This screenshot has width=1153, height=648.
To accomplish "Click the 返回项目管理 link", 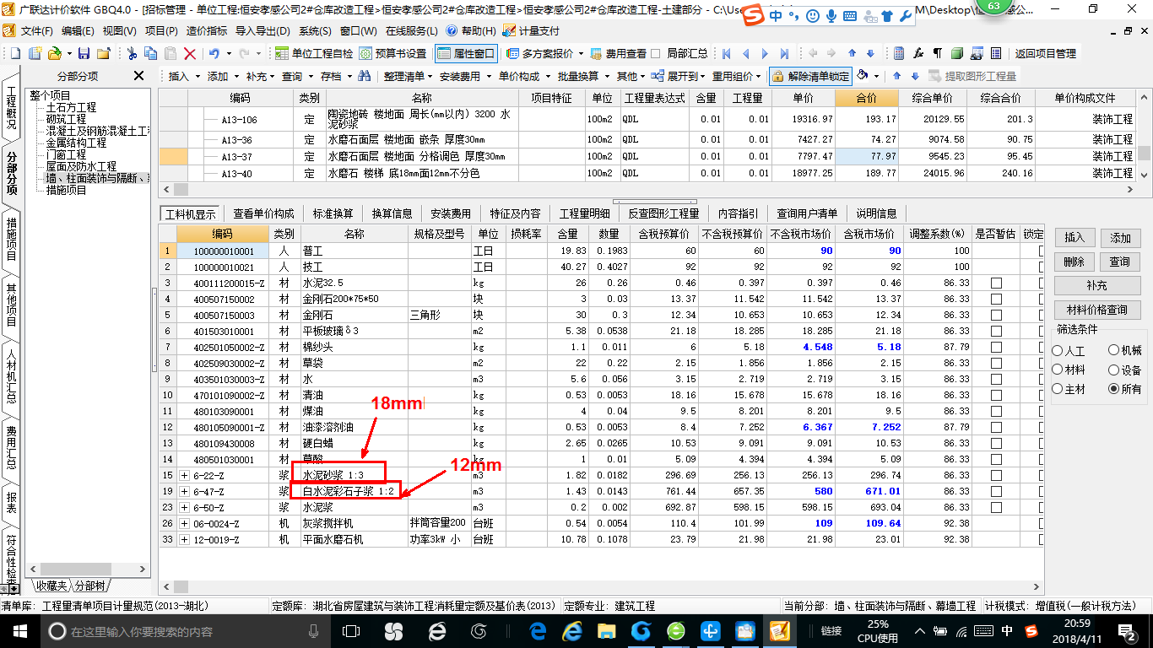I will pyautogui.click(x=1045, y=53).
